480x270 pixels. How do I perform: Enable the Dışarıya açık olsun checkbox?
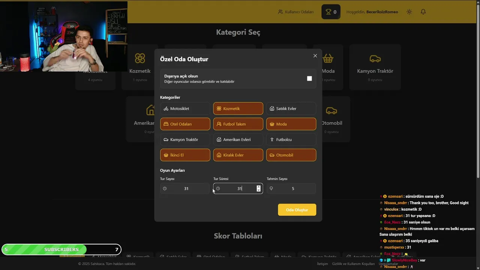[x=309, y=78]
